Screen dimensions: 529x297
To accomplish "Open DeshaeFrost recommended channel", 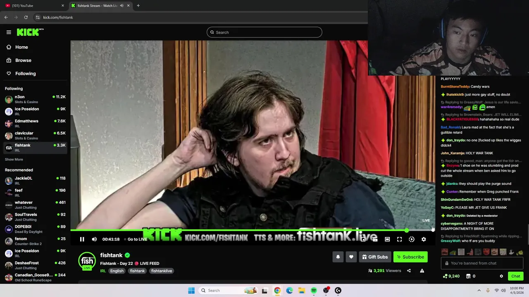I will [35, 265].
